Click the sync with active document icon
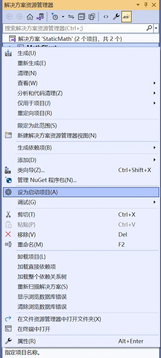The height and width of the screenshot is (358, 161). click(71, 17)
